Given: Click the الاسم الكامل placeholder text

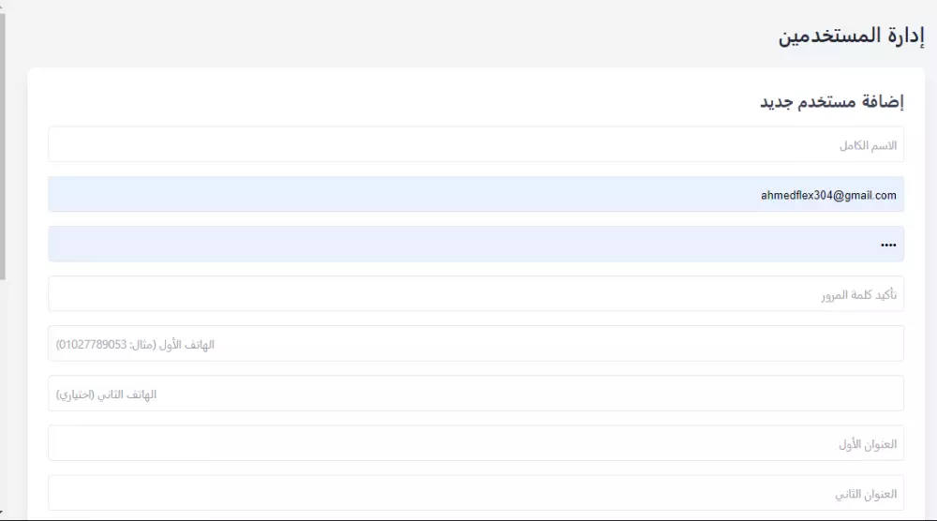Looking at the screenshot, I should (868, 146).
